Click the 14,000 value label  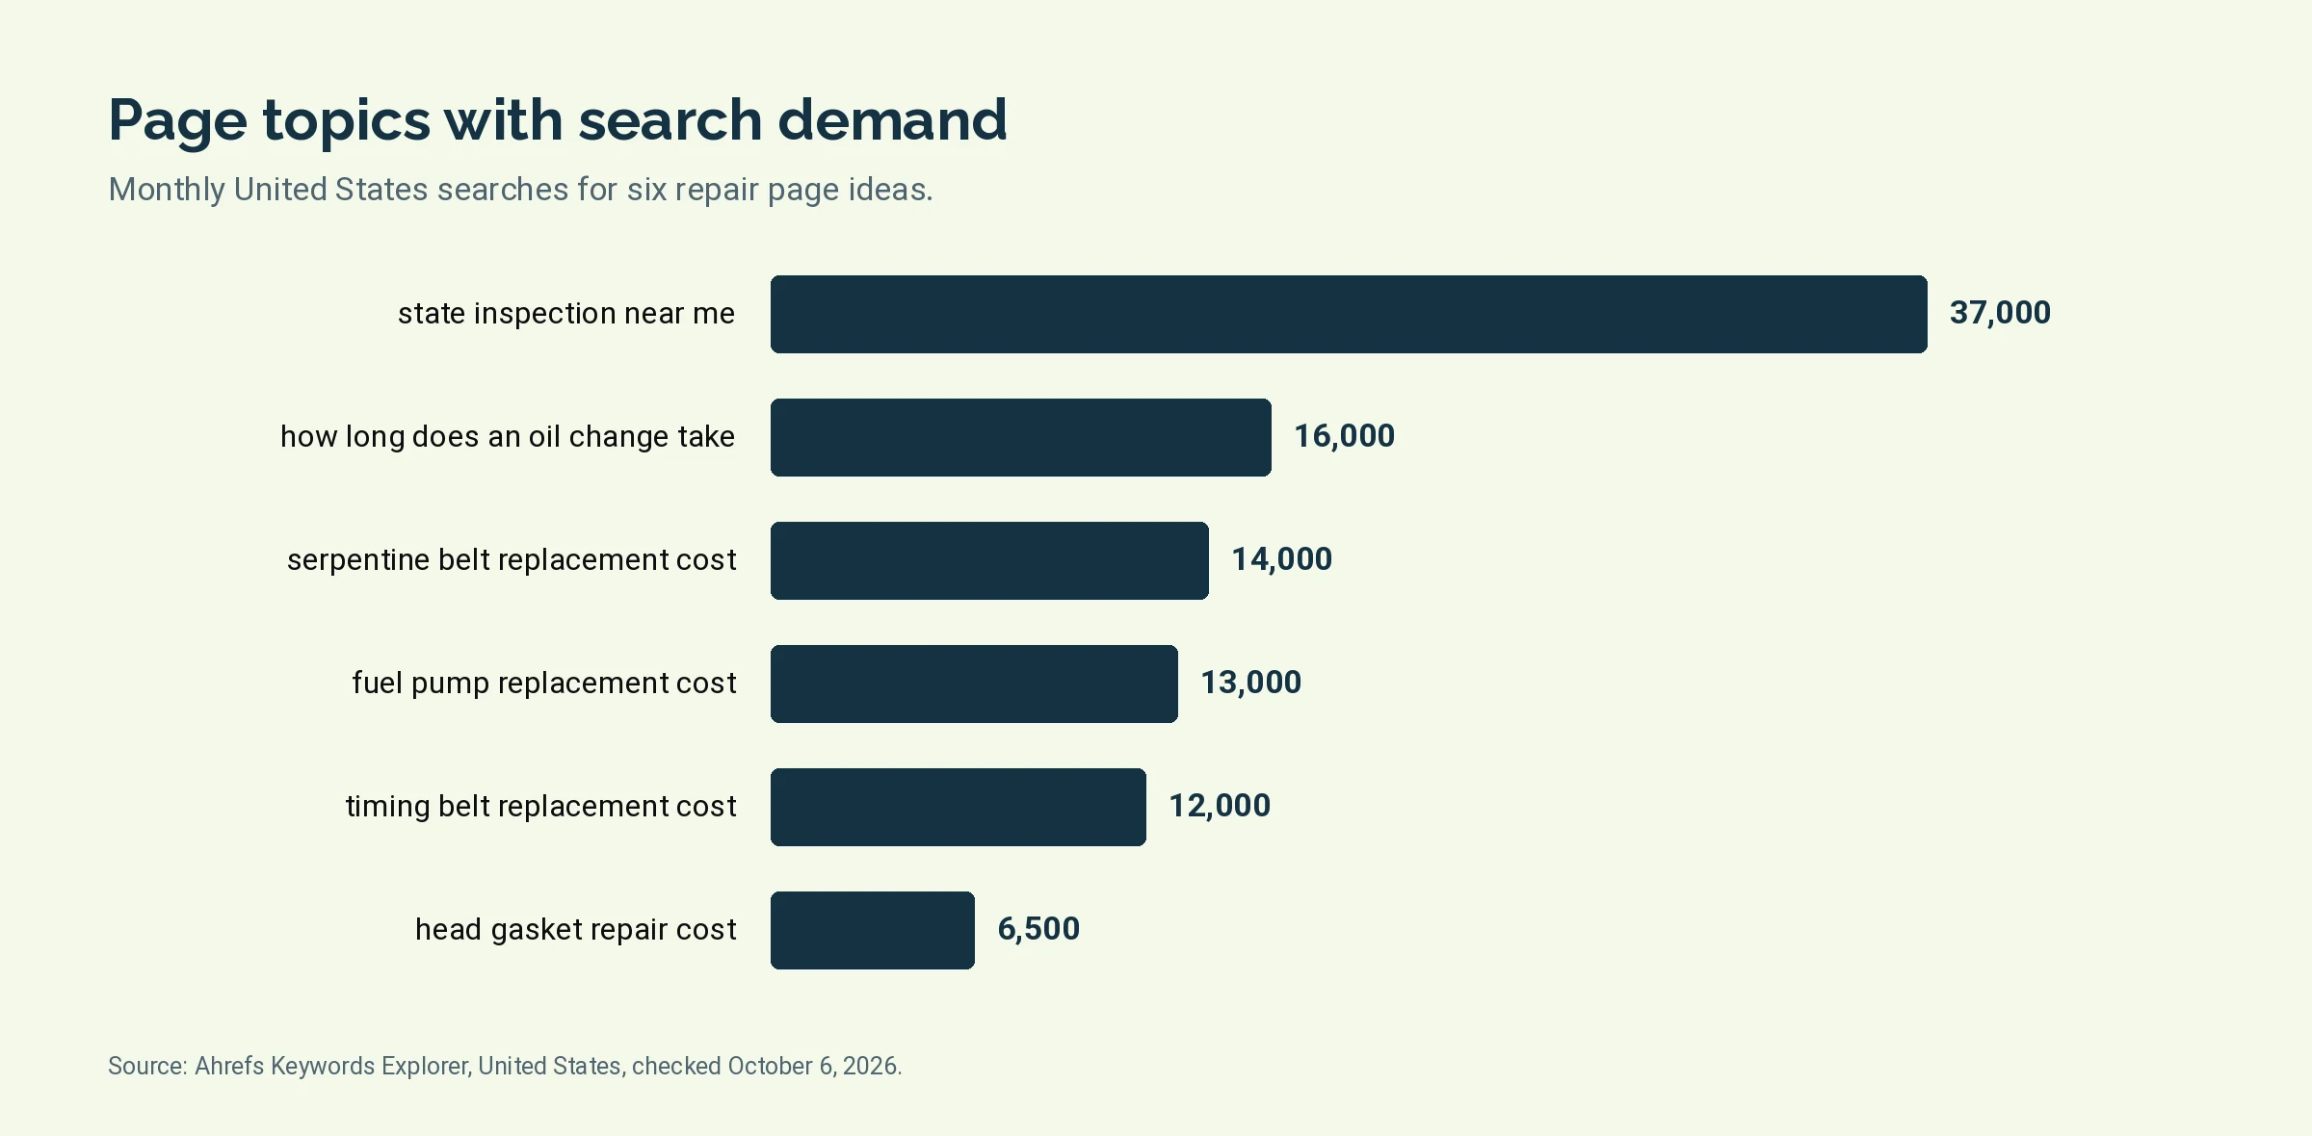click(1281, 559)
